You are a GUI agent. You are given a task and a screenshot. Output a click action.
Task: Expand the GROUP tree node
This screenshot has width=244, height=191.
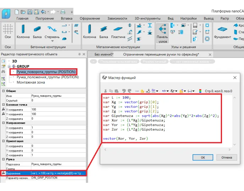9,67
